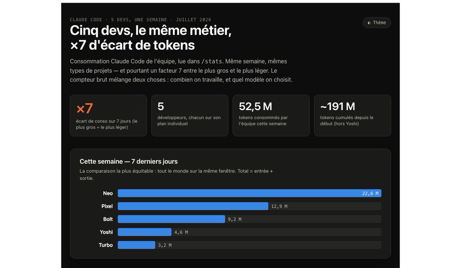
Task: Click the orange ×7 stat
Action: point(85,108)
